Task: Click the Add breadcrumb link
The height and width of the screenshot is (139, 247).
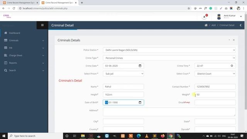Action: tap(213, 25)
